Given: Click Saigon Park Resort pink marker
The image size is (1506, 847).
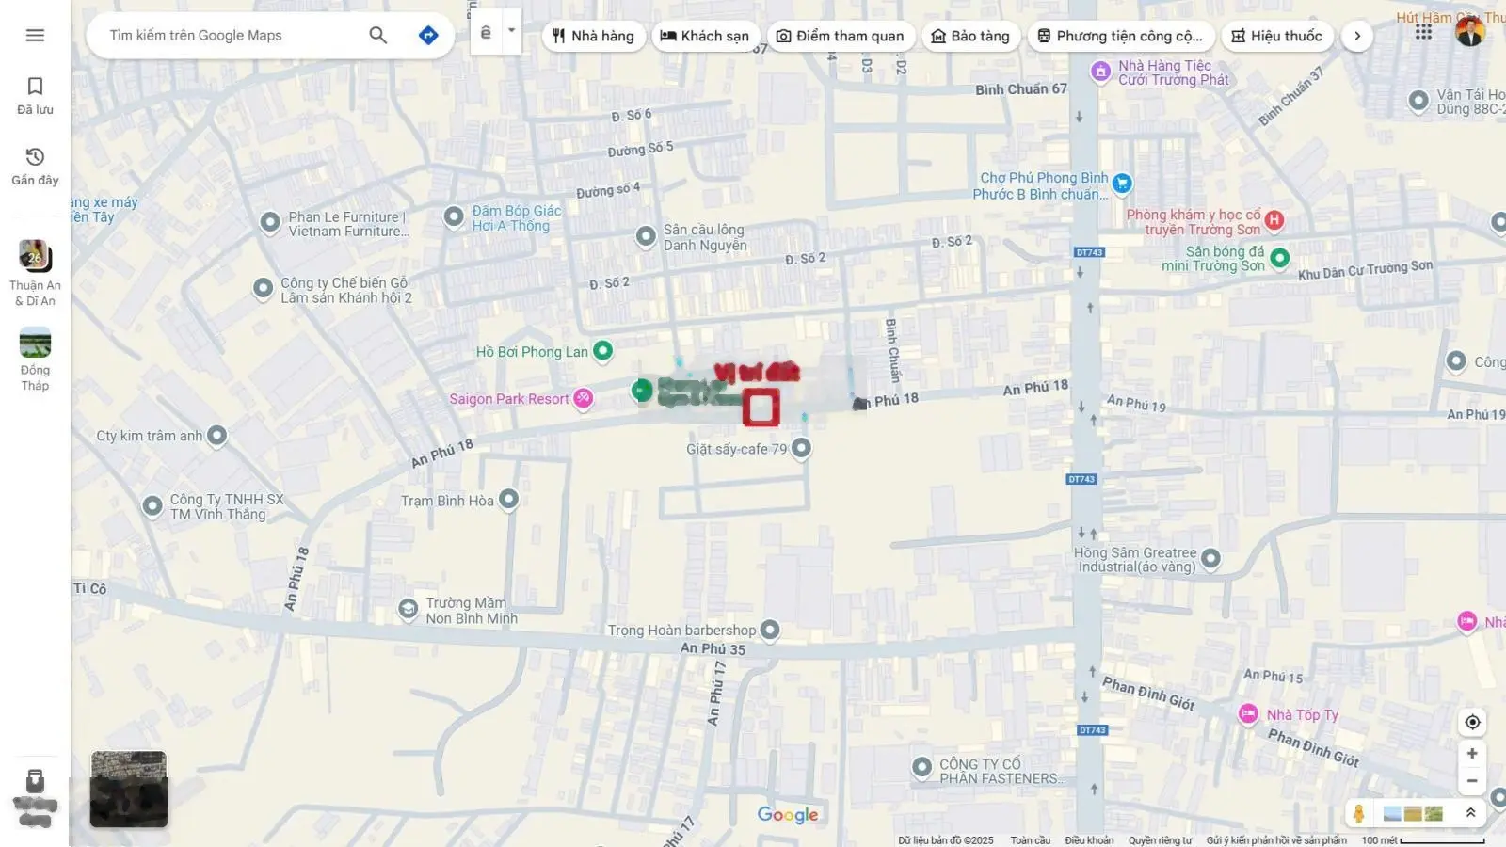Looking at the screenshot, I should point(584,398).
